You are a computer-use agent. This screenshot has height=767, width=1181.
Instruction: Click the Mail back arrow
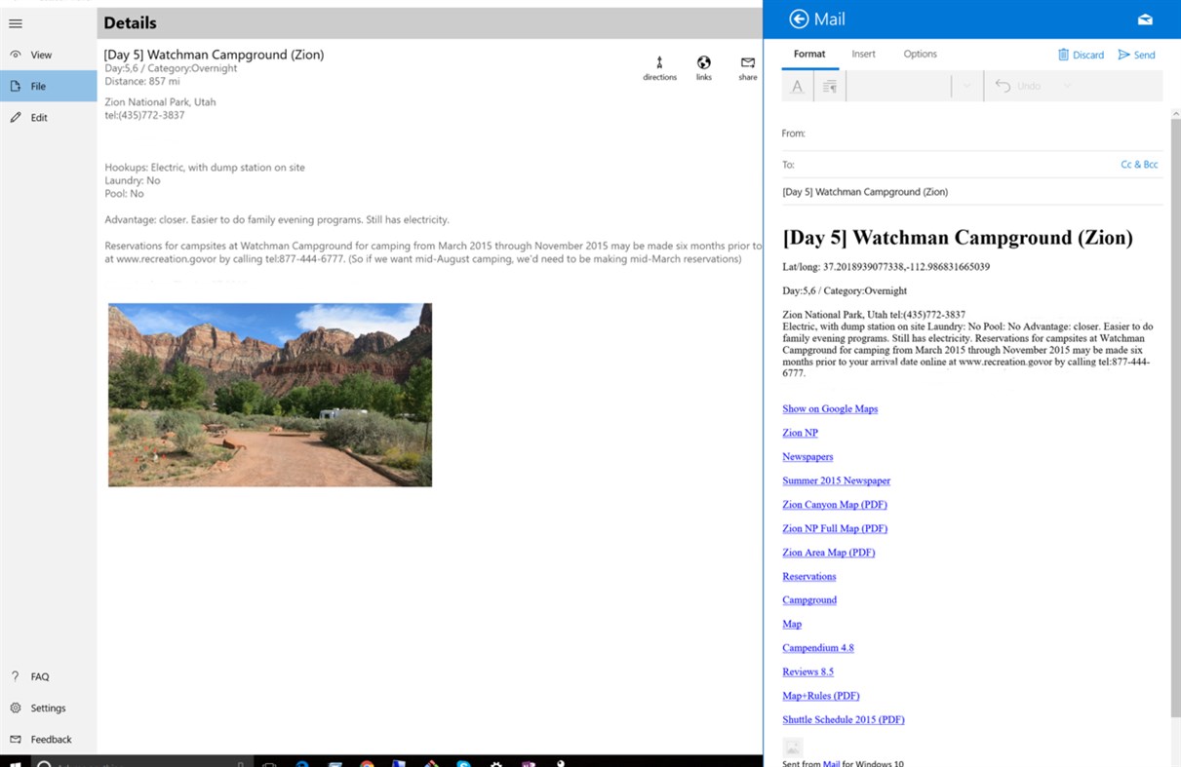tap(800, 19)
